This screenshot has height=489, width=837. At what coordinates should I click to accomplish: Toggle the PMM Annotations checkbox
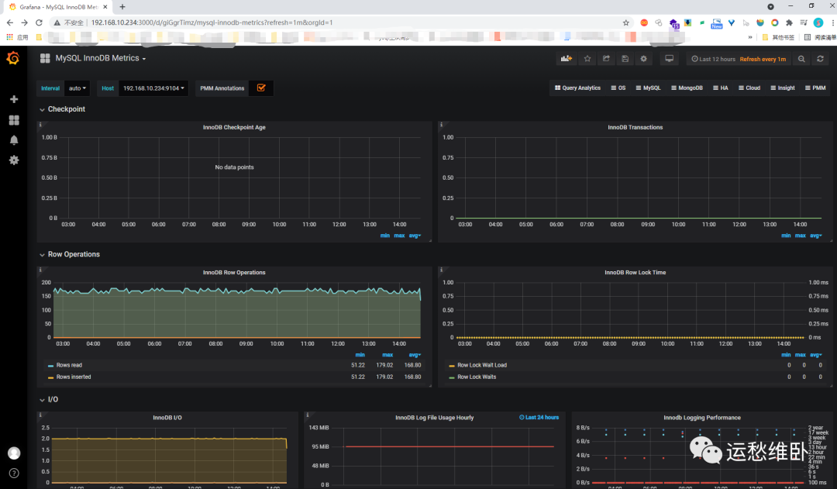261,88
